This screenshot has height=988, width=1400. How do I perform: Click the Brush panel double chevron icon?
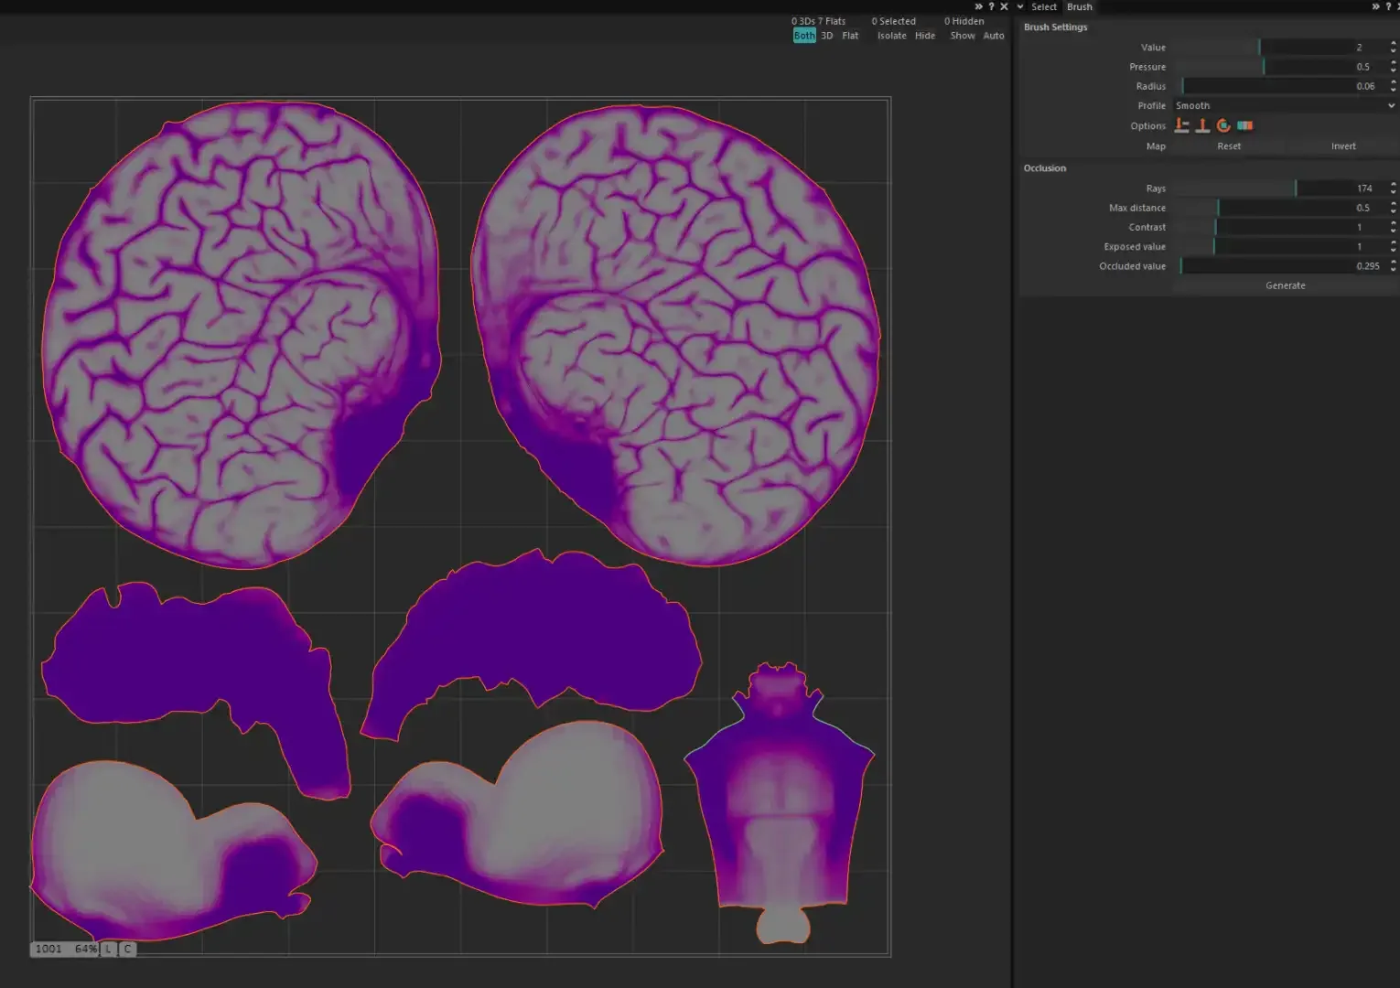click(x=1375, y=6)
